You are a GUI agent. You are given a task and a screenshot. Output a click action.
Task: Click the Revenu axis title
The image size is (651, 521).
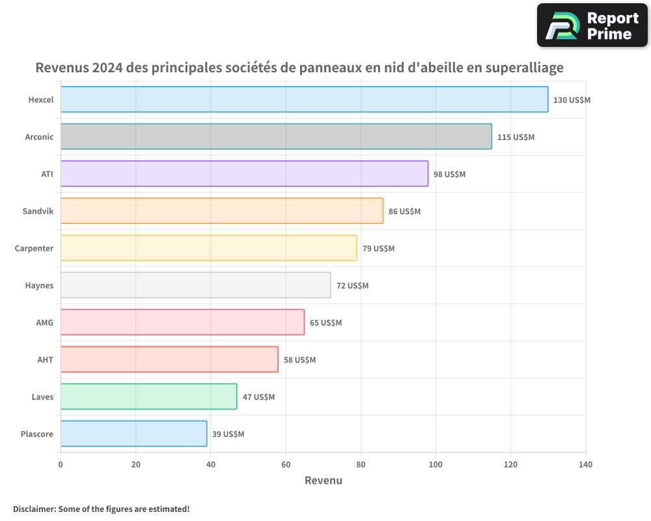point(323,481)
